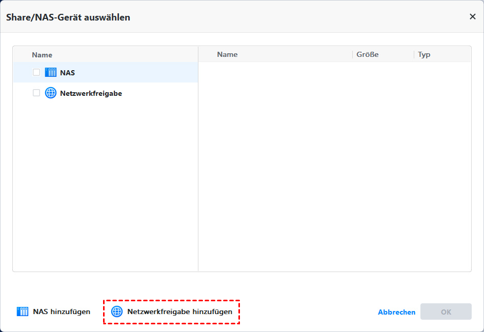Close the Share/NAS-Gerät auswählen dialog
This screenshot has width=484, height=332.
pyautogui.click(x=472, y=16)
